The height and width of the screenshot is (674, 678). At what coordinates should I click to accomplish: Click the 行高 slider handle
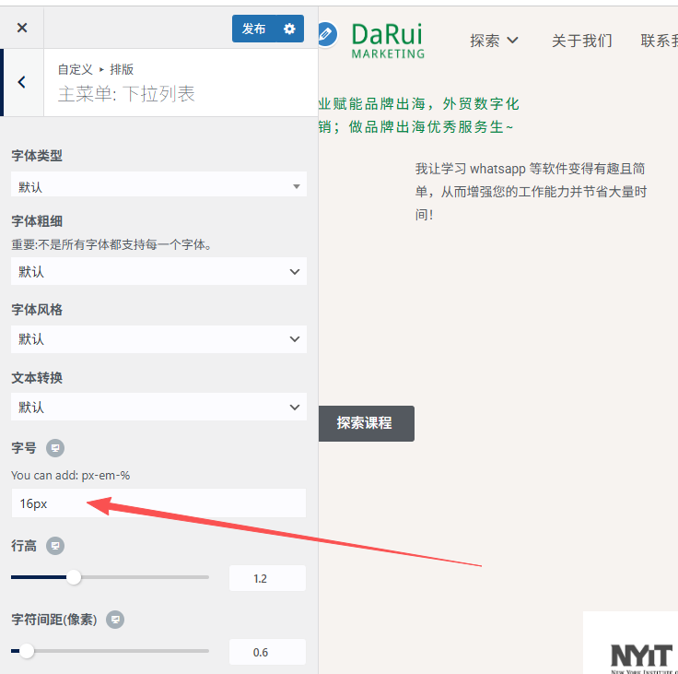click(74, 578)
